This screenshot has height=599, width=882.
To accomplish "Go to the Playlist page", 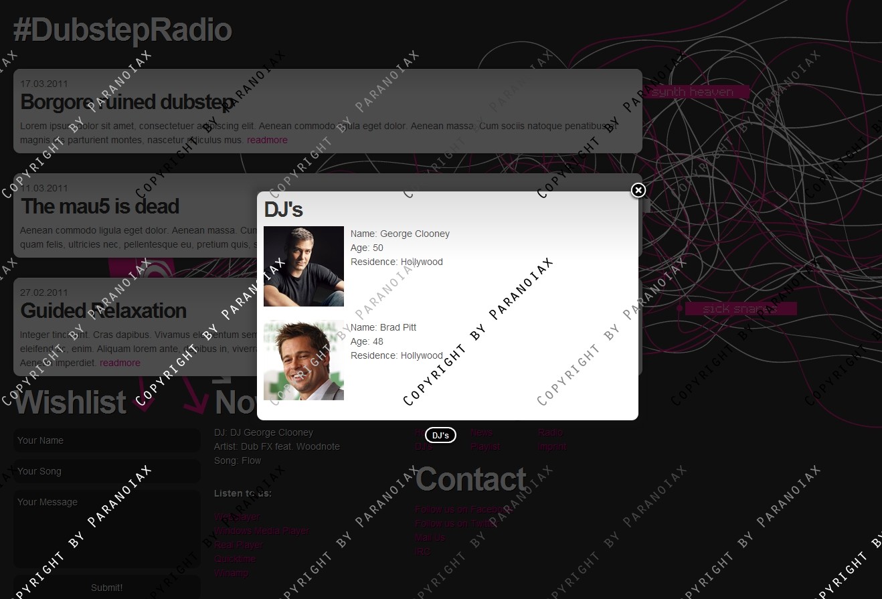I will tap(485, 446).
